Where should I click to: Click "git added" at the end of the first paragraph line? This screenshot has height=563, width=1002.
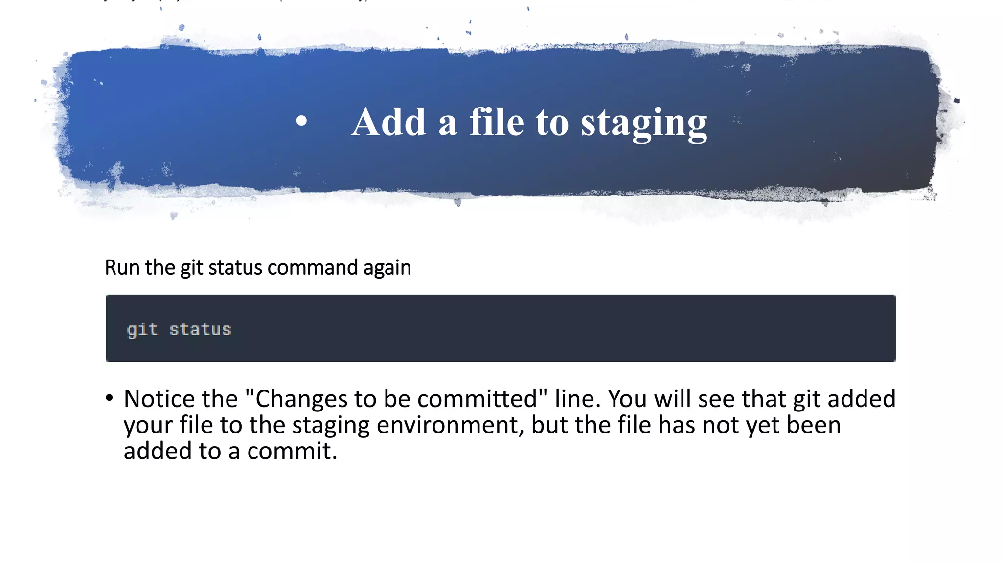click(x=844, y=399)
